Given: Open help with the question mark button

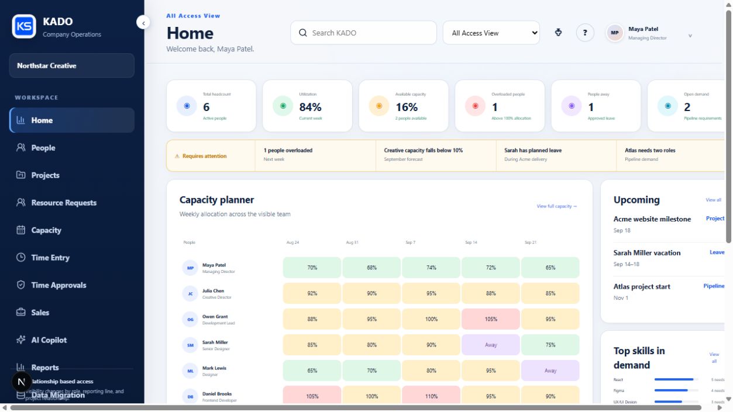Looking at the screenshot, I should [x=585, y=33].
